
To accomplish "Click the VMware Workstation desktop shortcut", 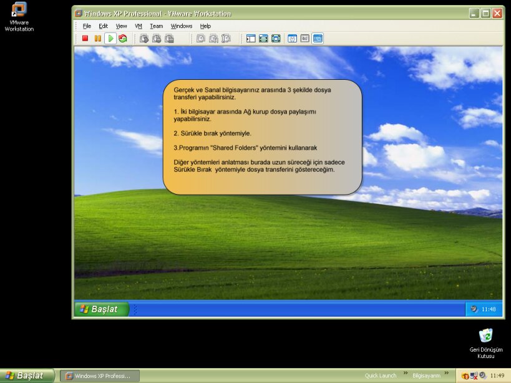I will click(x=19, y=17).
